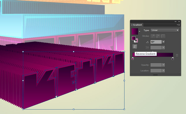The image size is (186, 114).
Task: Click the gradient fill preview swatch
Action: click(135, 31)
